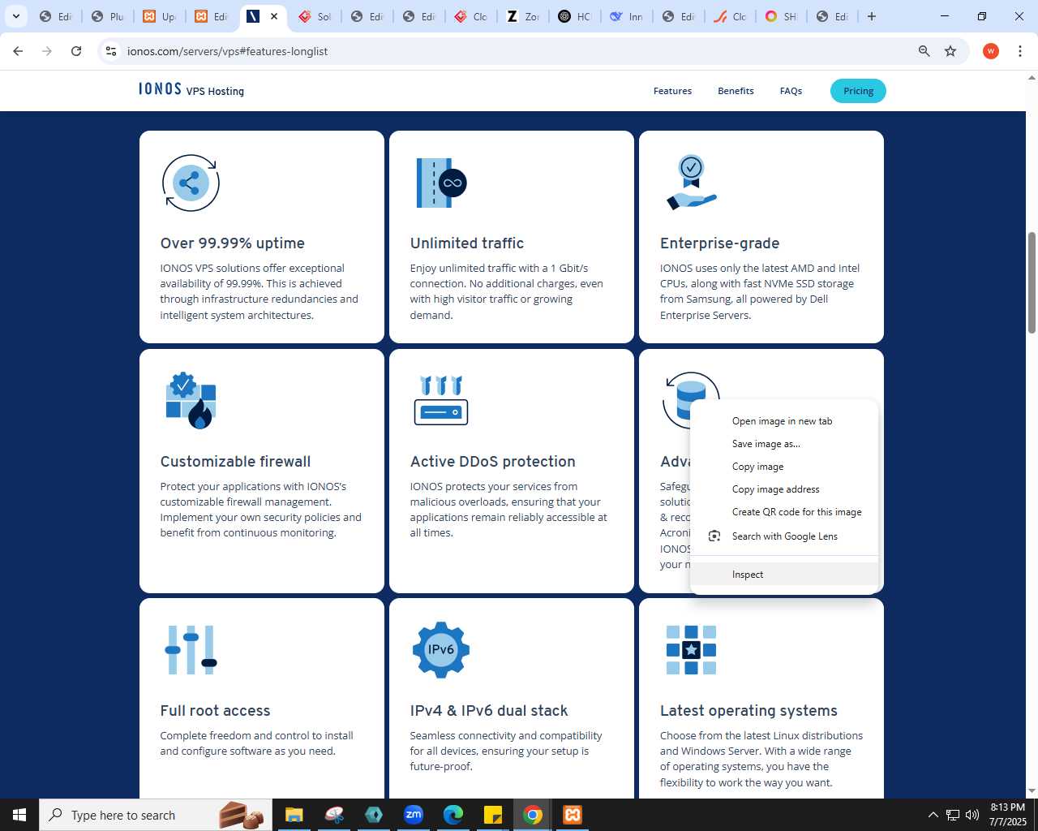Open XAMPP from the taskbar

pos(573,815)
